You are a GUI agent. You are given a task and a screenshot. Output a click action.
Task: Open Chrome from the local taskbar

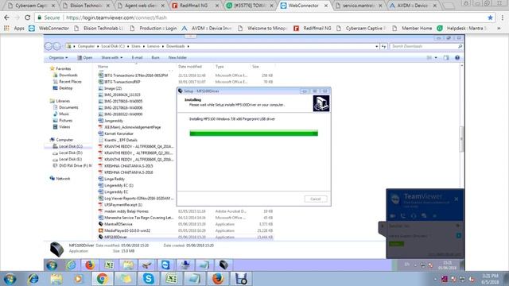click(x=102, y=279)
